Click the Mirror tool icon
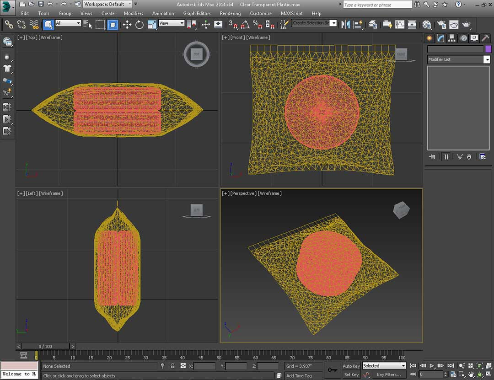 (346, 24)
